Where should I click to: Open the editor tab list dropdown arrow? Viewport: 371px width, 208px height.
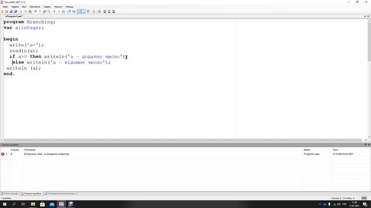pyautogui.click(x=365, y=16)
